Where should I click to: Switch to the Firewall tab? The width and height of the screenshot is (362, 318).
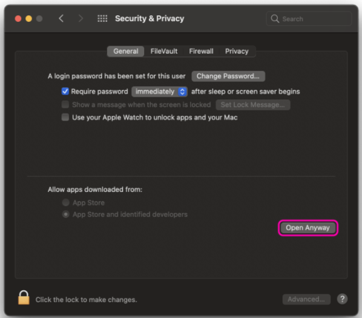coord(201,51)
